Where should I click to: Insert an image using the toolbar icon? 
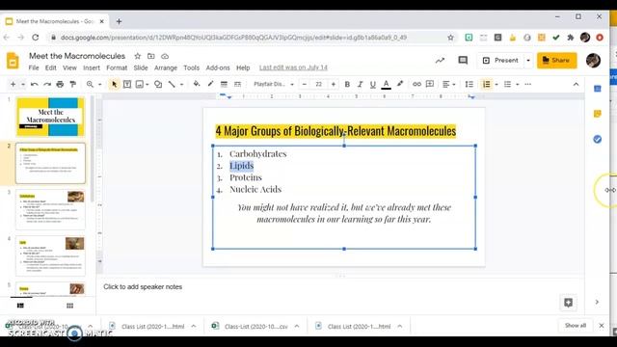139,84
